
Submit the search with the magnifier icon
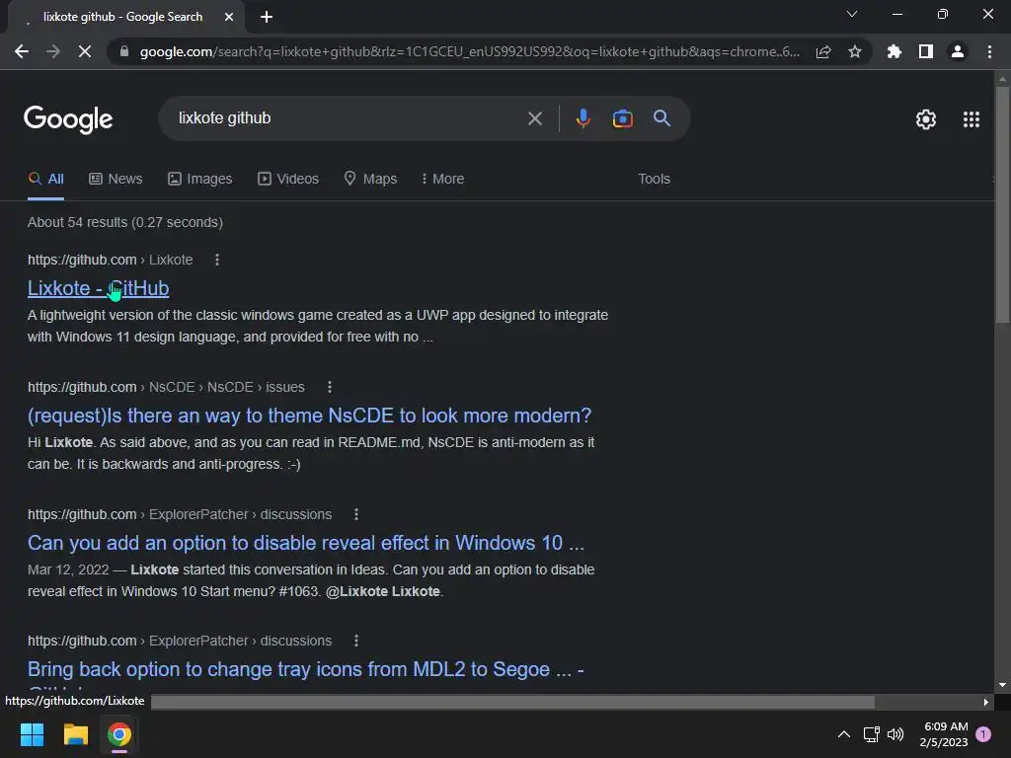click(x=661, y=118)
